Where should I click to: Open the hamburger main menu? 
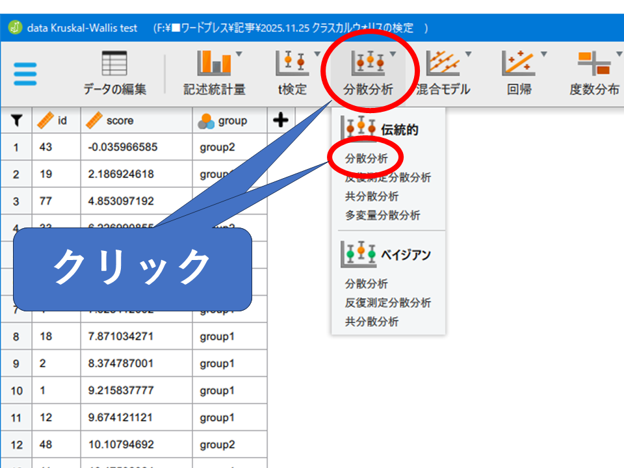(x=25, y=74)
